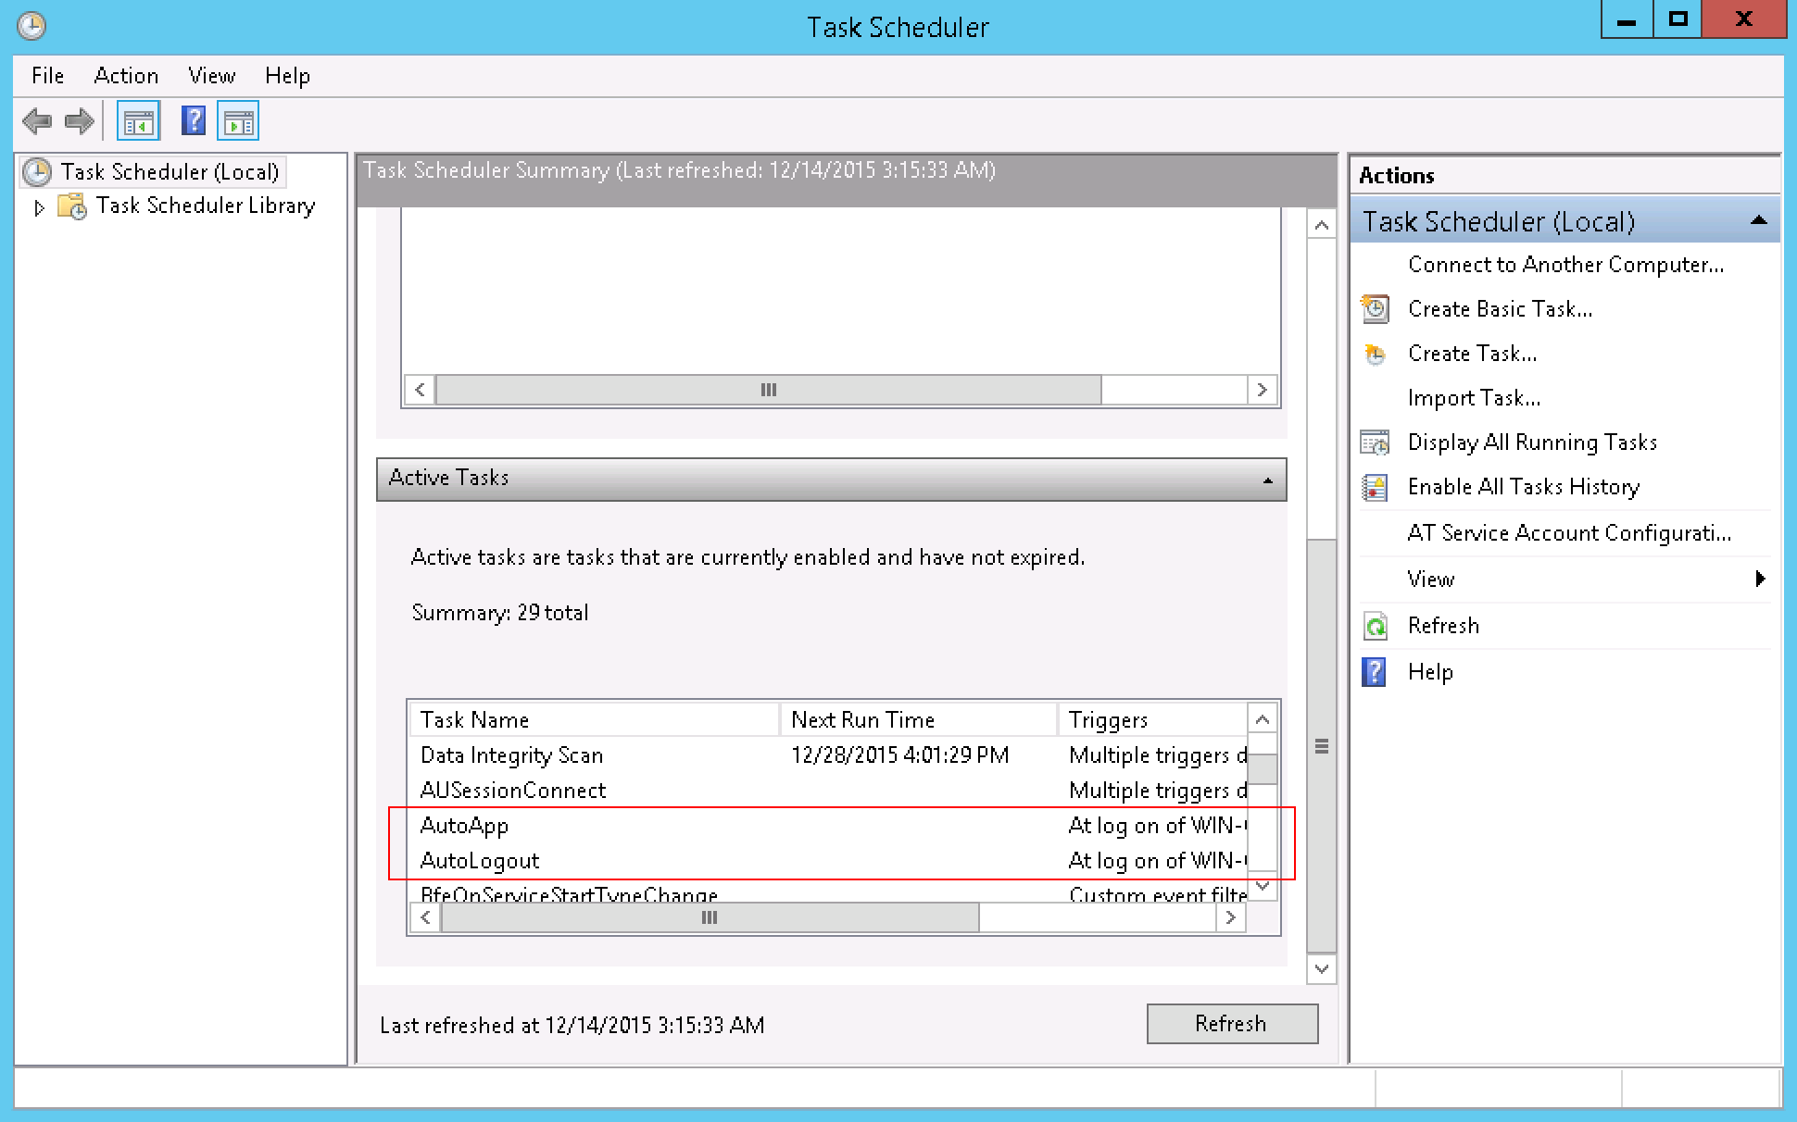The image size is (1797, 1122).
Task: Select the Data Integrity Scan task row
Action: pos(512,754)
